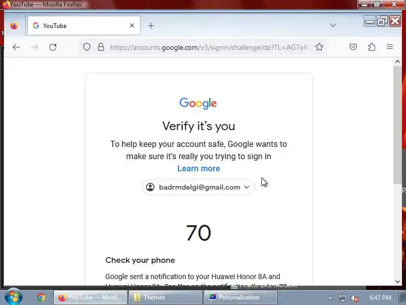This screenshot has height=305, width=406.
Task: Open a new tab with plus
Action: coord(151,26)
